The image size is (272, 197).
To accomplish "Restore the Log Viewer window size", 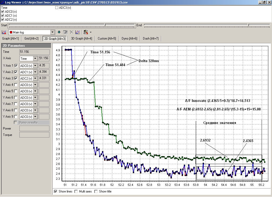I will 264,2.
